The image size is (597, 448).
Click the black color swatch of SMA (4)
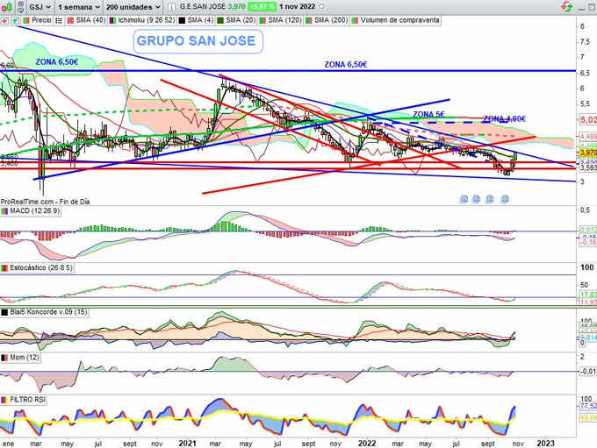(182, 20)
